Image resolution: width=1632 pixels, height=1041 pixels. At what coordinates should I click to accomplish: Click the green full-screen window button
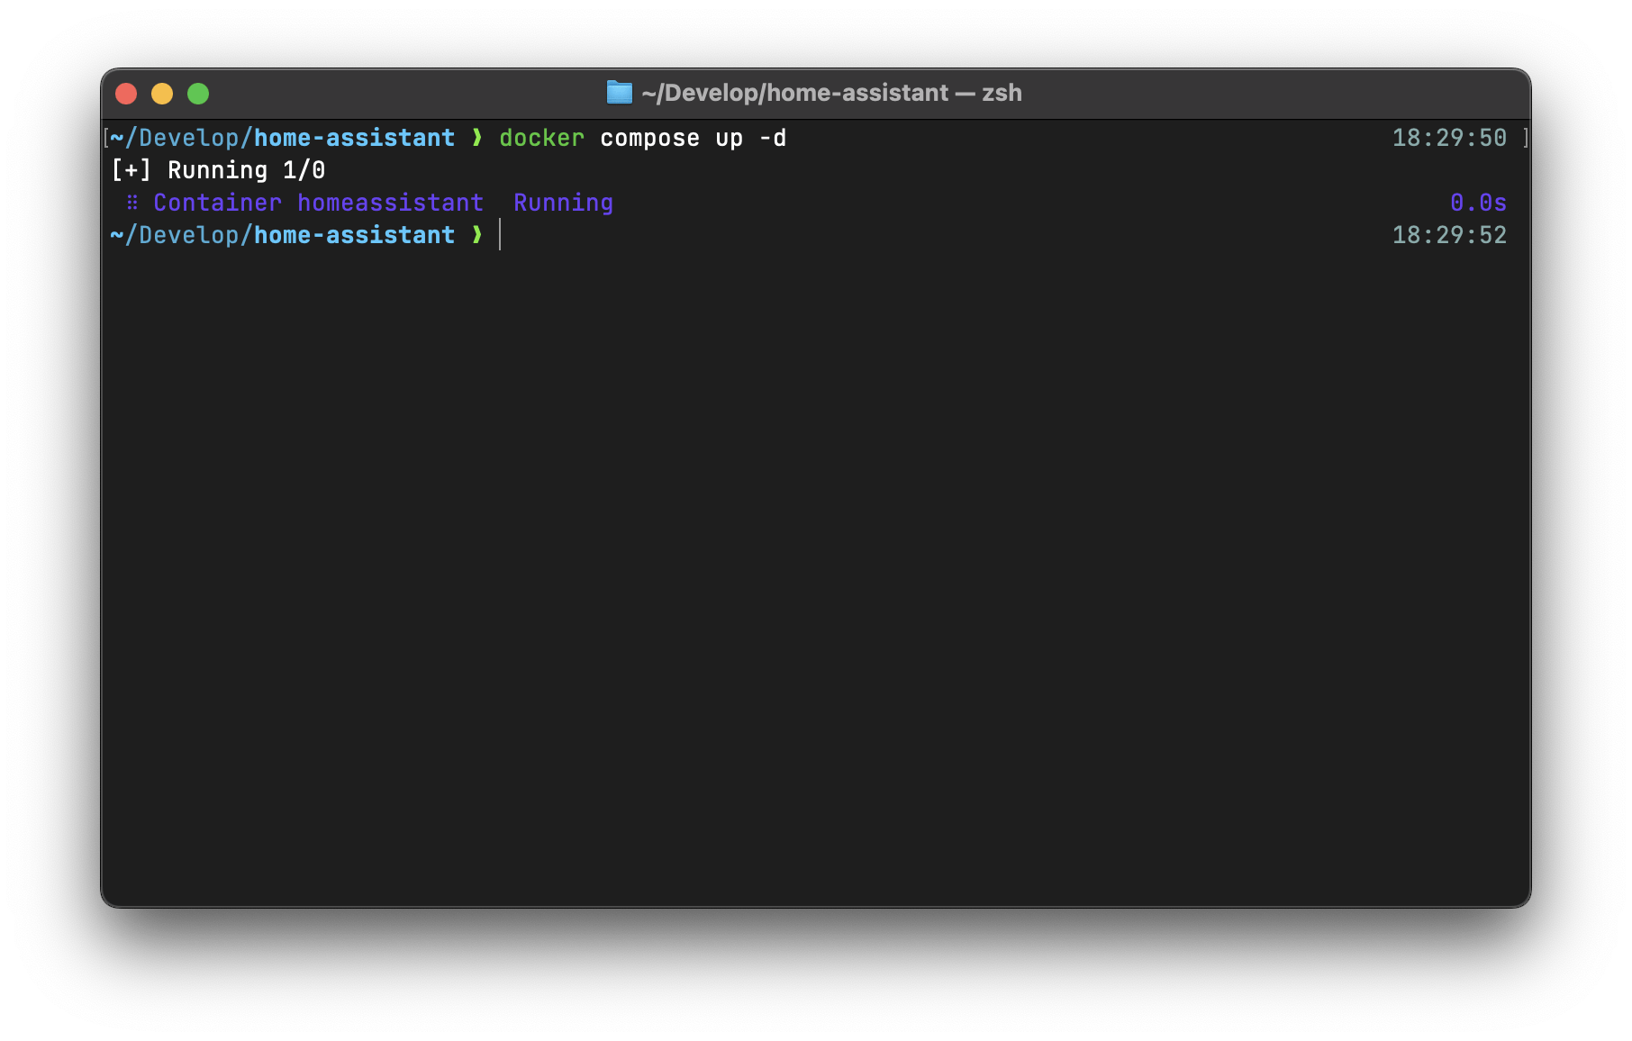(198, 94)
